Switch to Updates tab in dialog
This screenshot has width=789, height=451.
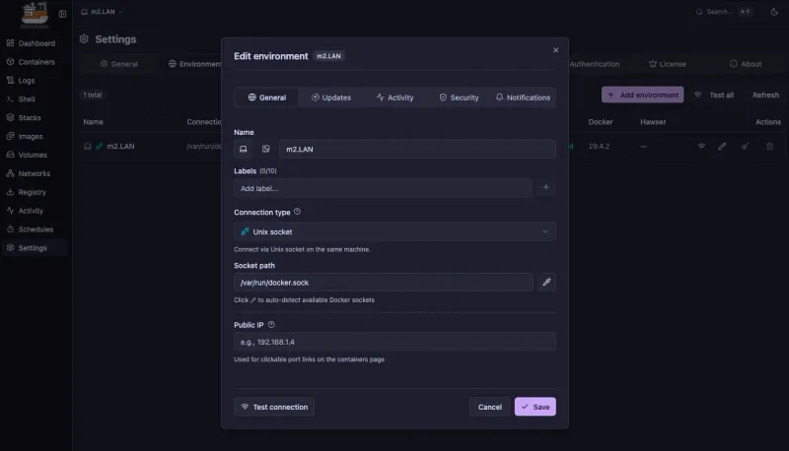click(x=330, y=97)
